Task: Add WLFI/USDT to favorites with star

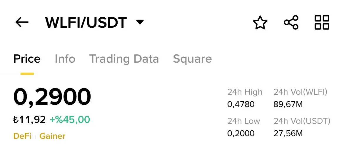Action: (x=260, y=22)
